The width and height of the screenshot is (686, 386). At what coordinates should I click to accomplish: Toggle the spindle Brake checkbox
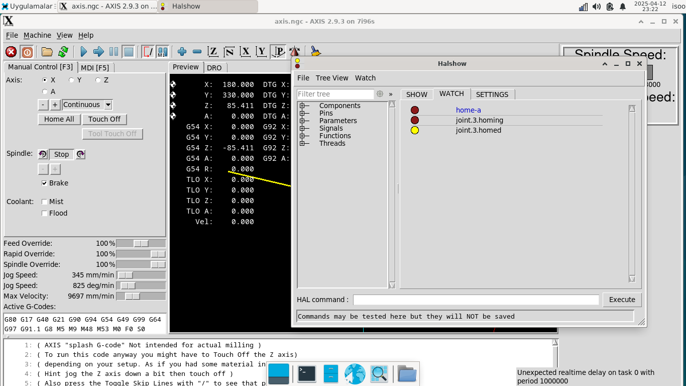pos(44,183)
